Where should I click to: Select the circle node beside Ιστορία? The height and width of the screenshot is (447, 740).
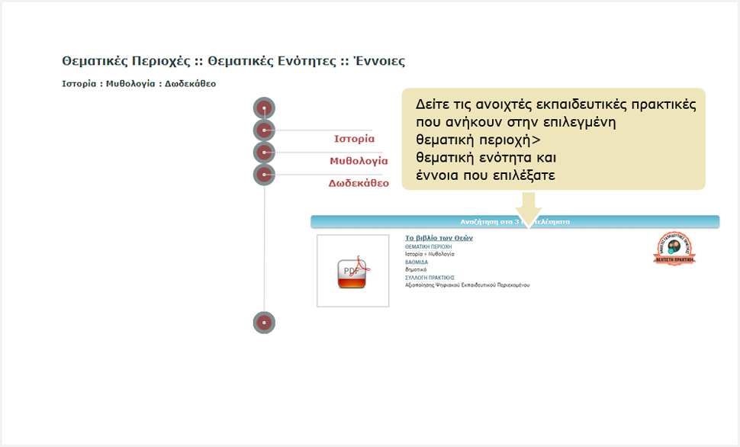[264, 130]
